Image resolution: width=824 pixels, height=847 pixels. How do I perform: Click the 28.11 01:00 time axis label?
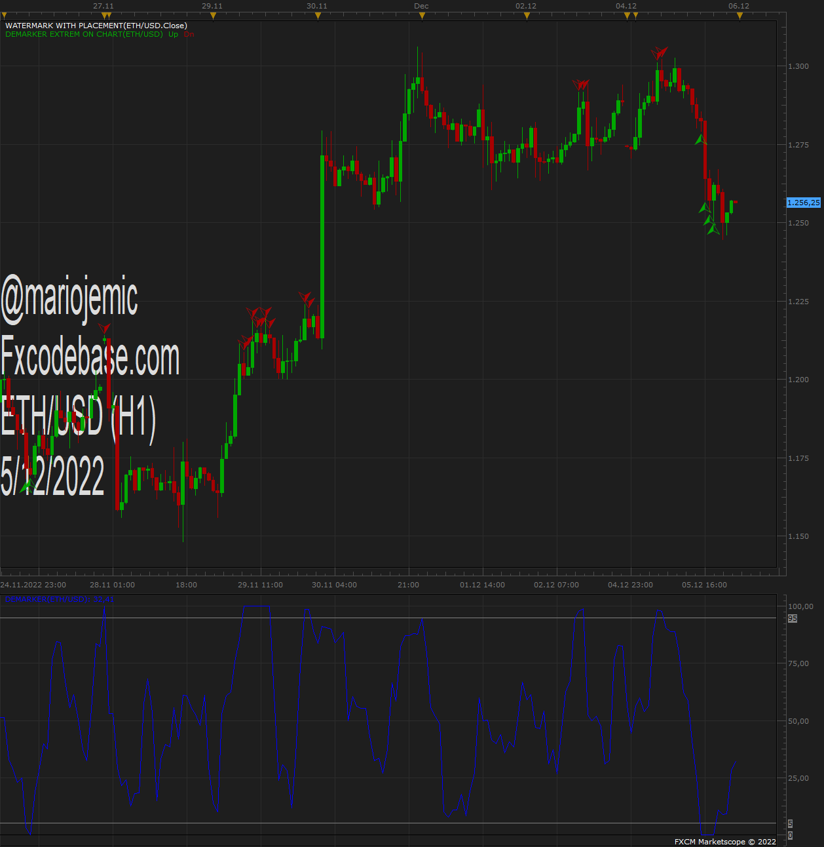coord(113,585)
